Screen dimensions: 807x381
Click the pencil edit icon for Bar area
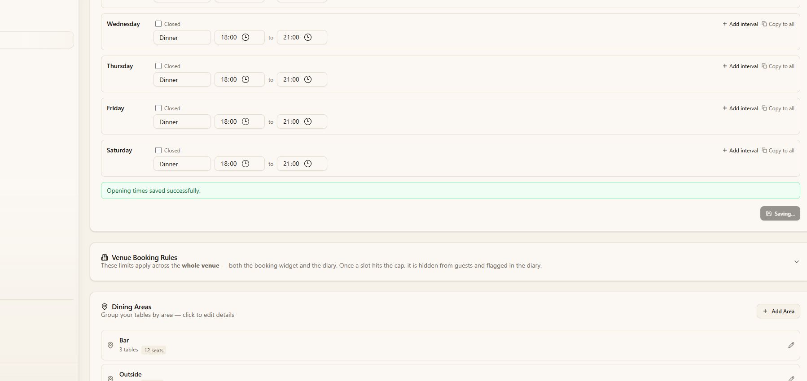tap(791, 345)
